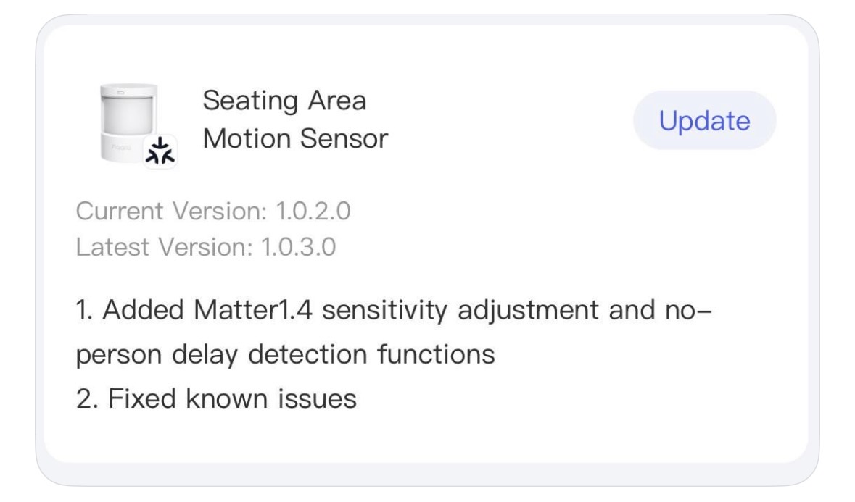Click the "Latest Version" label

[x=160, y=248]
